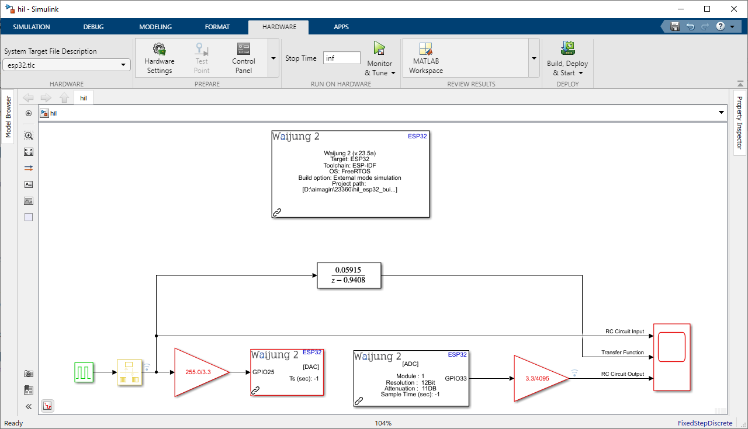Open the APPS tab
The width and height of the screenshot is (748, 429).
point(341,27)
